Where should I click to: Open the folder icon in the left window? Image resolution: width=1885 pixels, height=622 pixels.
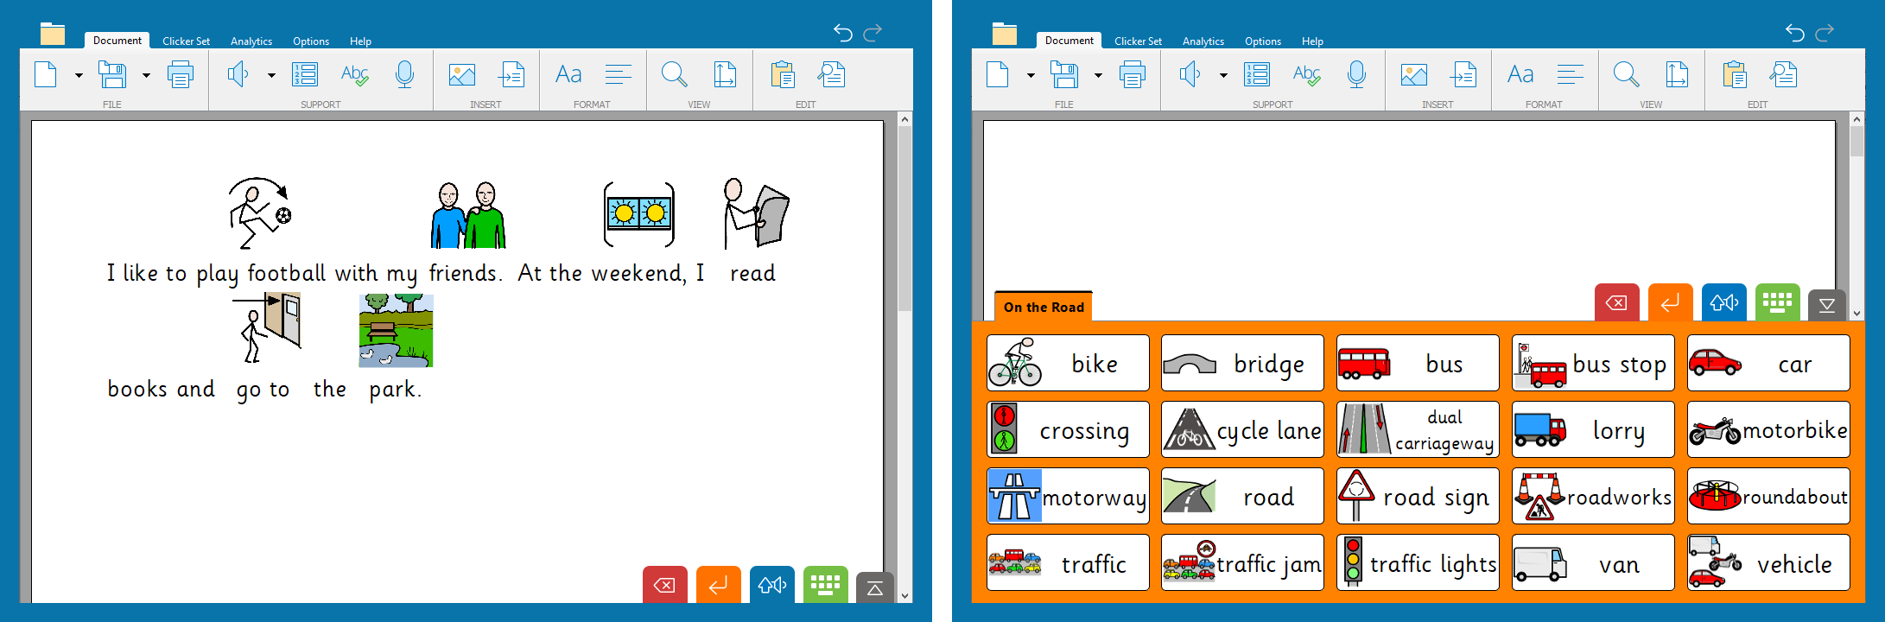pos(53,34)
